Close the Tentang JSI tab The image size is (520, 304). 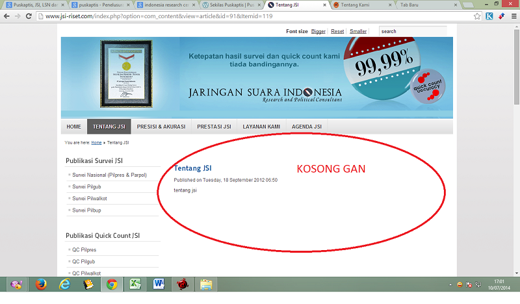click(x=324, y=5)
